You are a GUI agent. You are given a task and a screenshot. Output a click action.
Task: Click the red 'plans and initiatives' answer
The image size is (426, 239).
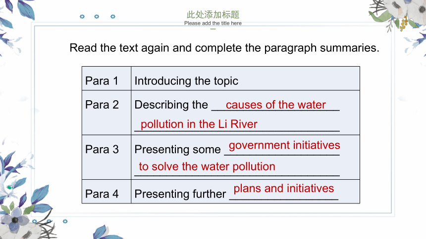pos(284,188)
